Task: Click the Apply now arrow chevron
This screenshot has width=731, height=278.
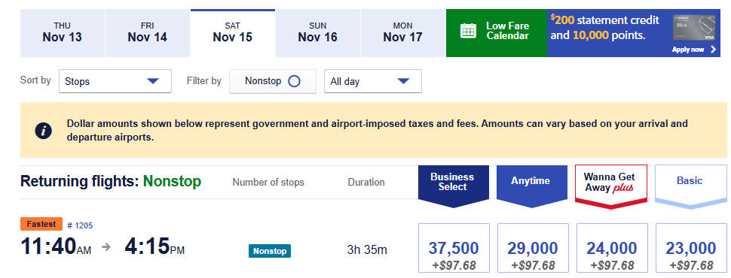Action: (x=713, y=50)
